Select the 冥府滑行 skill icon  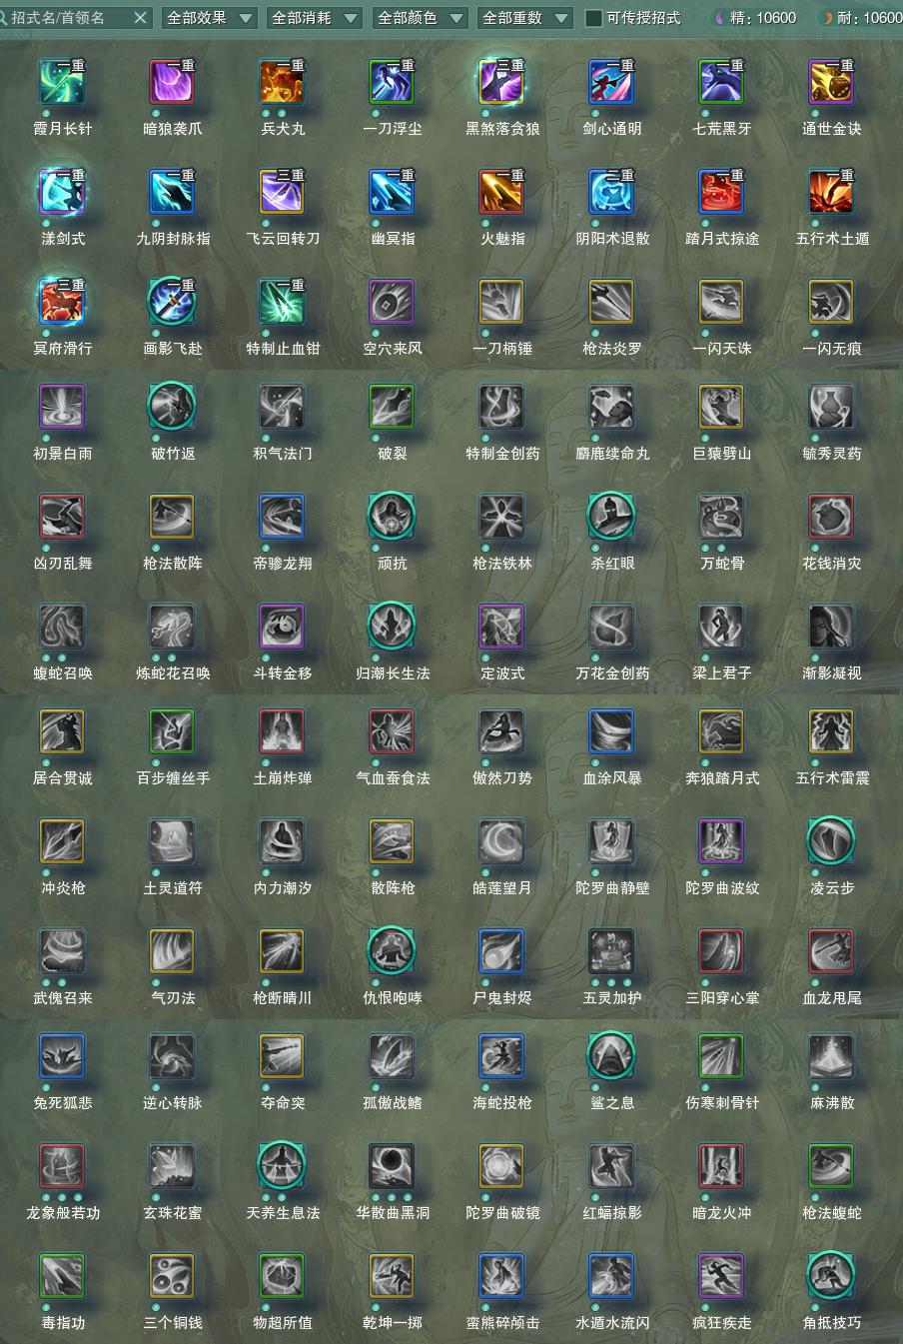(62, 302)
